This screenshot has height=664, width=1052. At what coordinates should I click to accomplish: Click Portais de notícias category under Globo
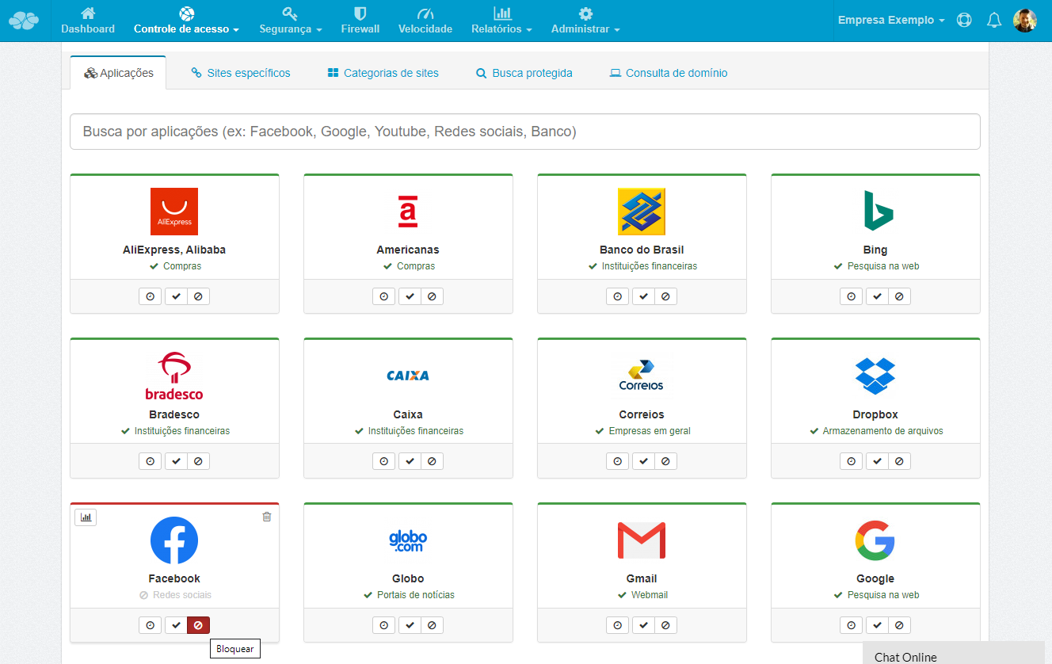click(x=416, y=595)
